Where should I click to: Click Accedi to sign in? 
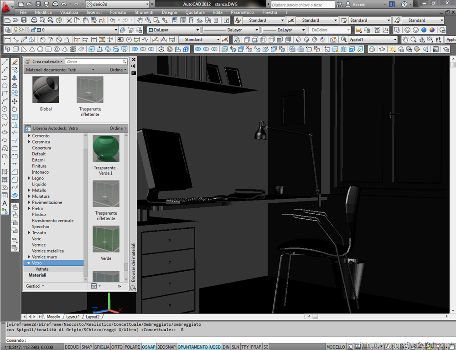tap(359, 4)
